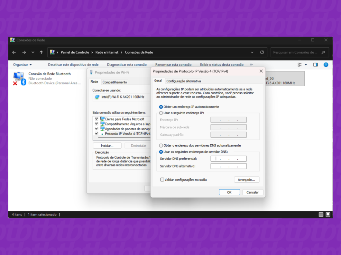Go forward with the forward arrow
The image size is (341, 255).
[24, 52]
